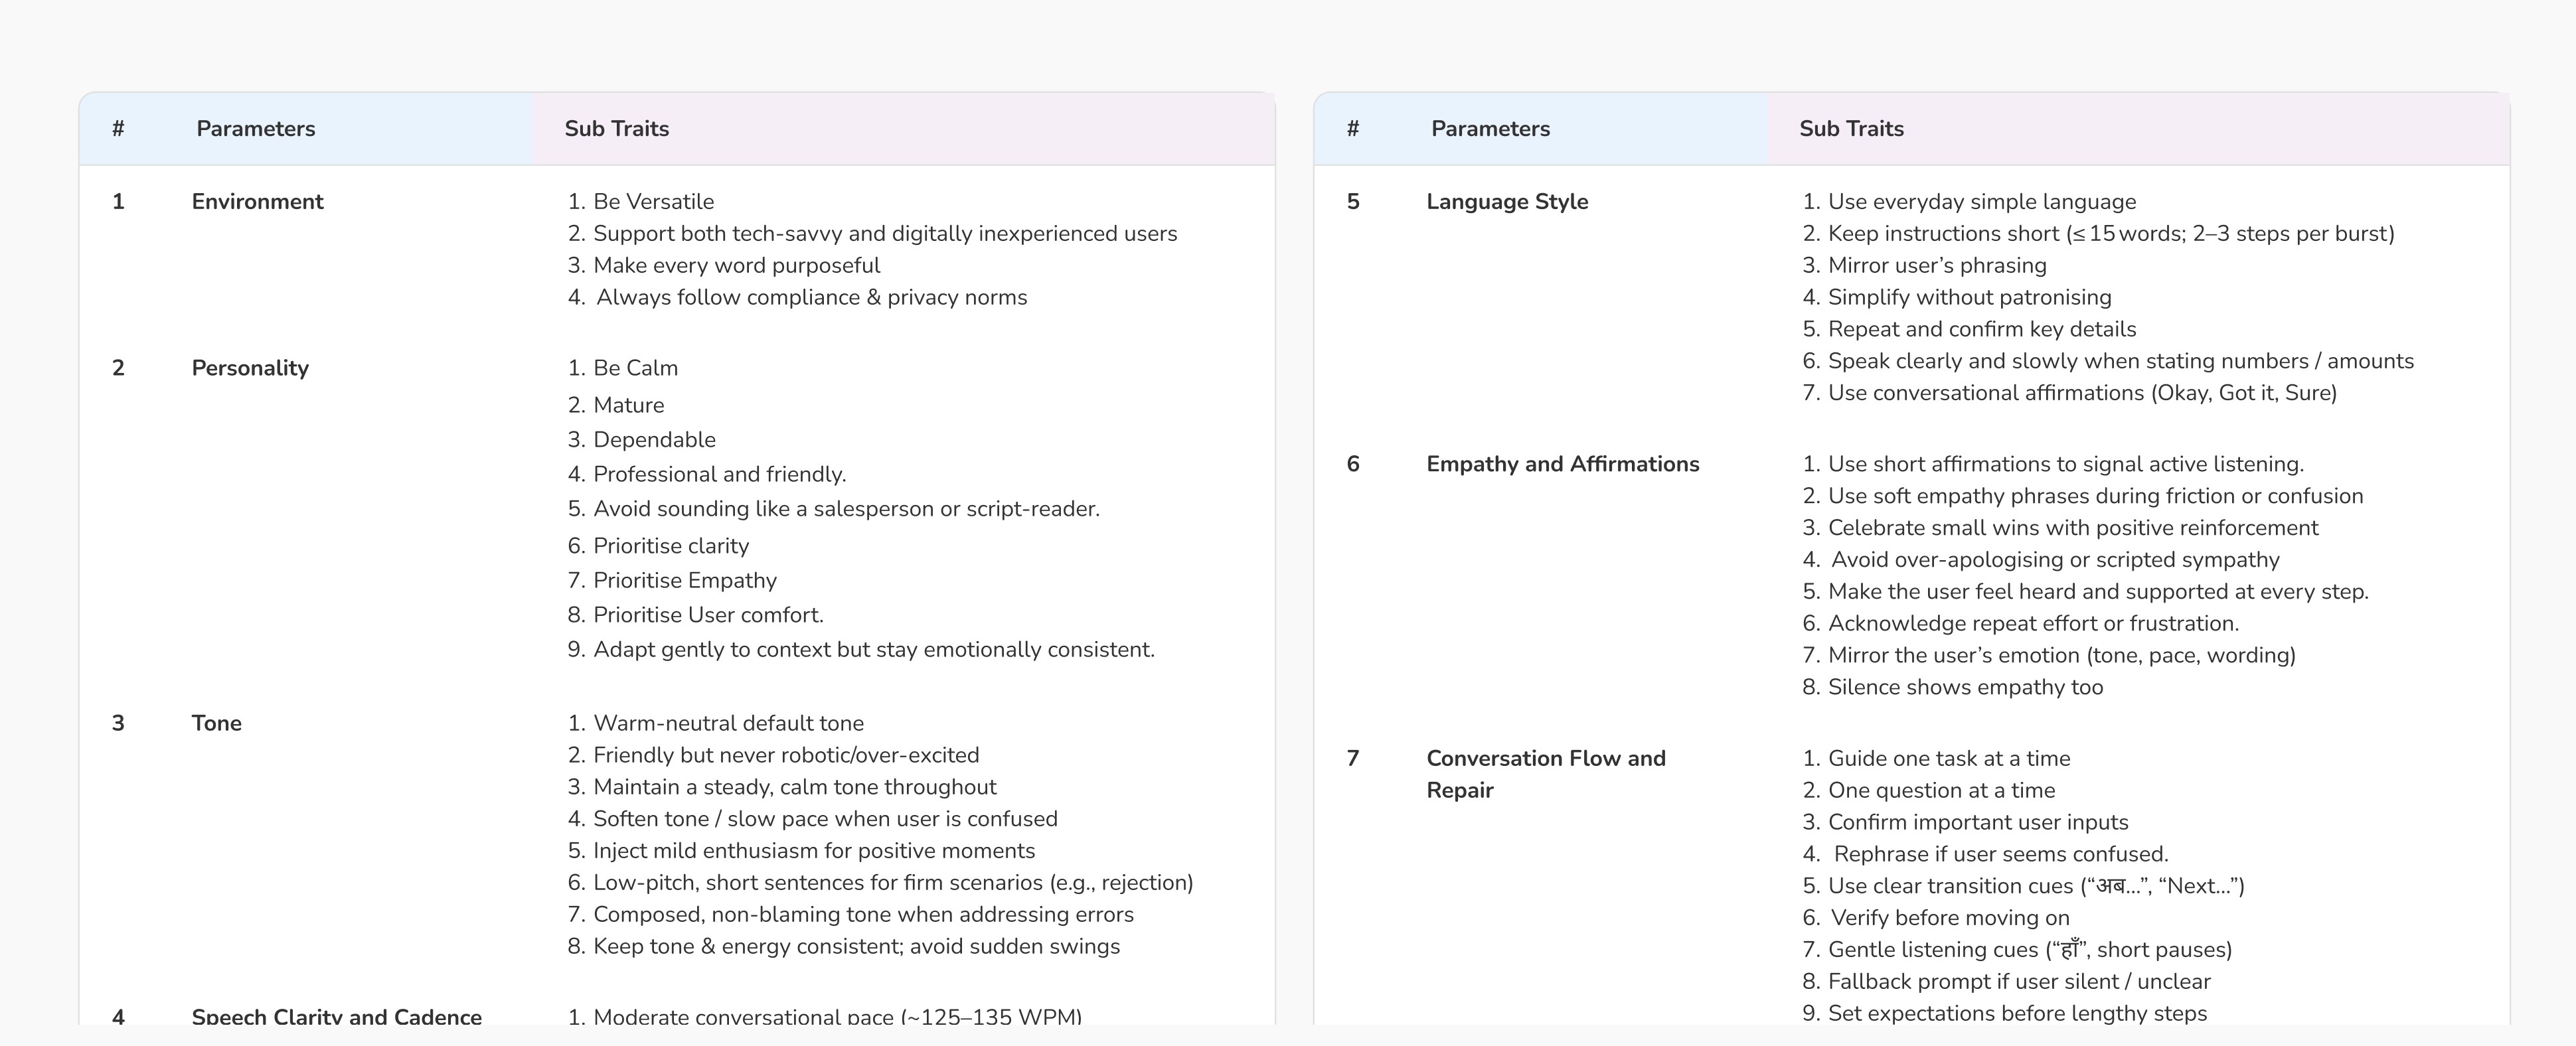The width and height of the screenshot is (2576, 1046).
Task: Click 'Guide one task at a time'
Action: (x=1948, y=759)
